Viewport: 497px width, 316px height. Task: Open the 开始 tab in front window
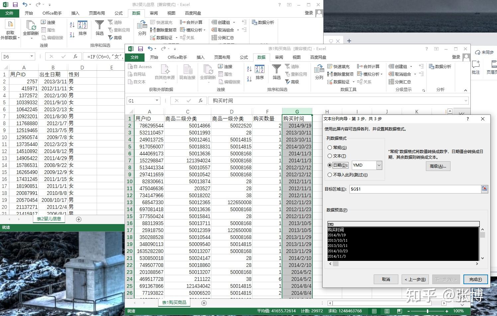(x=154, y=57)
